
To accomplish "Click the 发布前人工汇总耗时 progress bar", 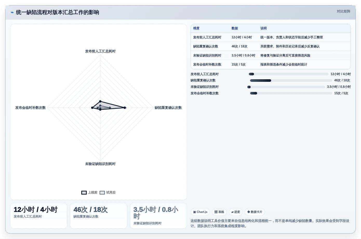I will (x=289, y=74).
